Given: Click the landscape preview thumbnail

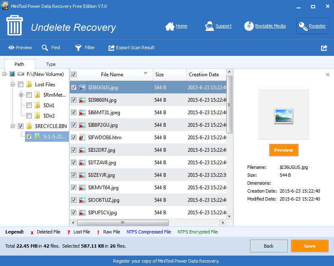Looking at the screenshot, I should (283, 116).
